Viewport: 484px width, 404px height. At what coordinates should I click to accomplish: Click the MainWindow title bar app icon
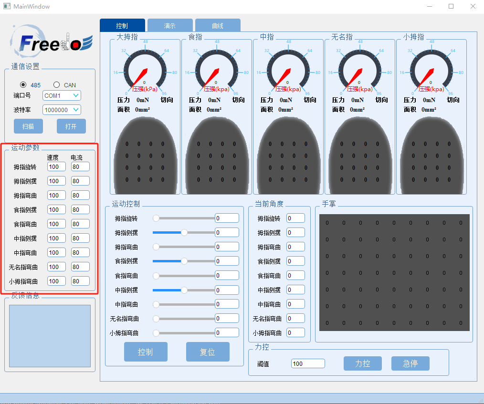[7, 6]
